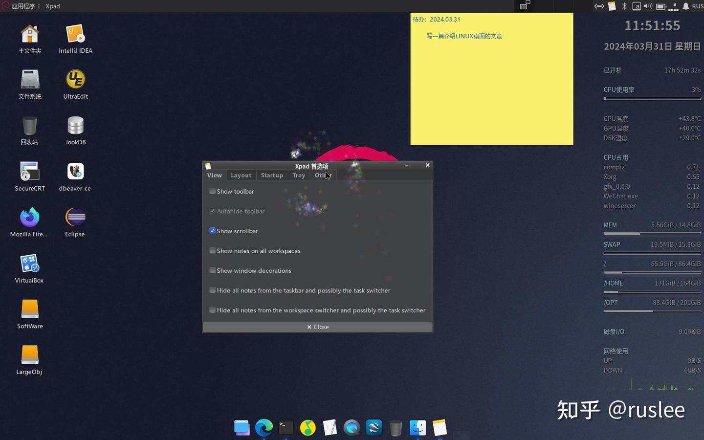
Task: Open Microsoft Edge from the dock
Action: click(264, 427)
